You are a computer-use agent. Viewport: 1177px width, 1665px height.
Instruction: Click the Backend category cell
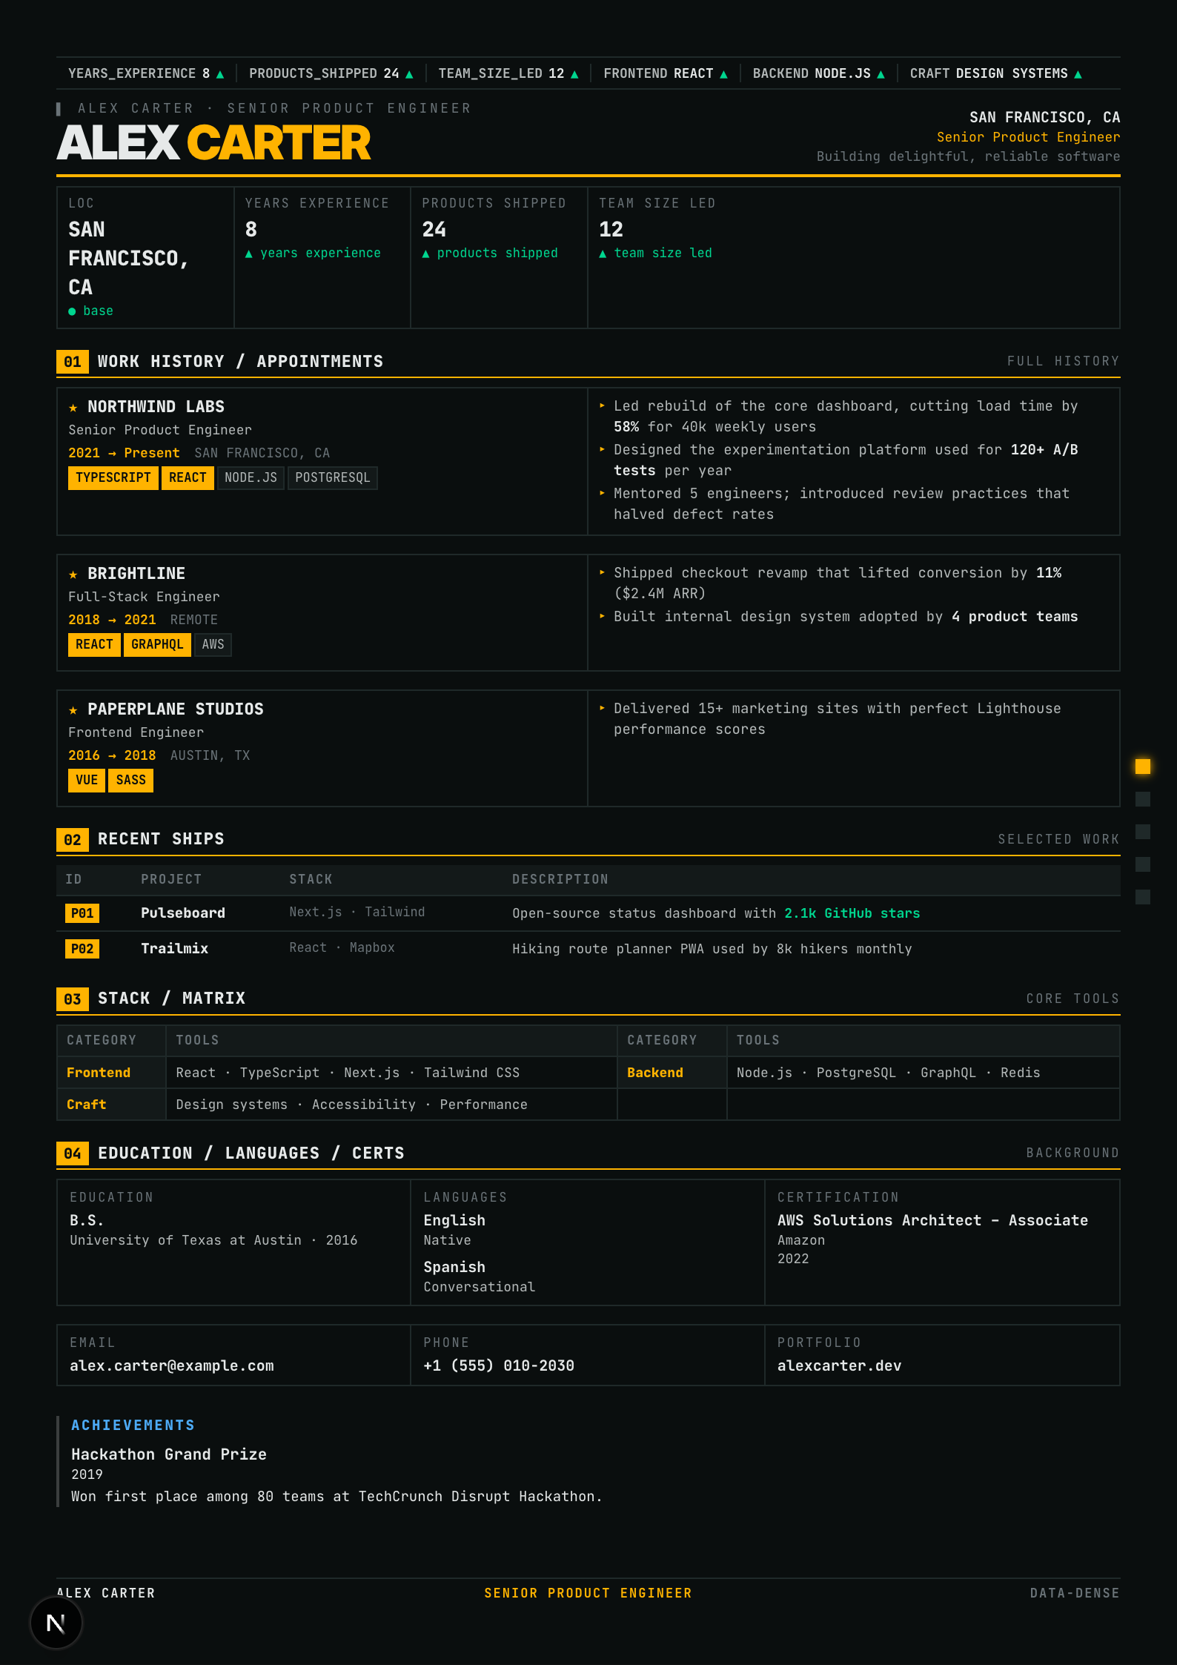point(672,1073)
